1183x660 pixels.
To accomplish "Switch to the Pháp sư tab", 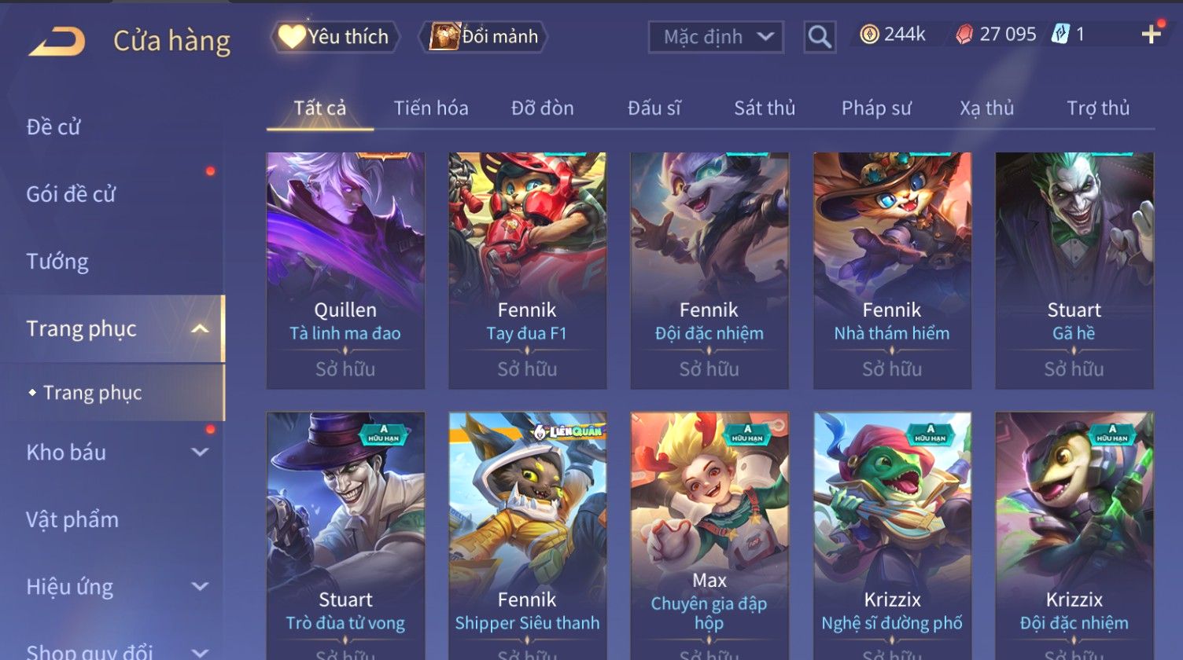I will [876, 108].
